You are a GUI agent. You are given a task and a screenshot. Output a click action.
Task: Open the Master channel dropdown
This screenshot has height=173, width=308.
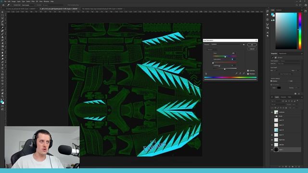[x=213, y=49]
